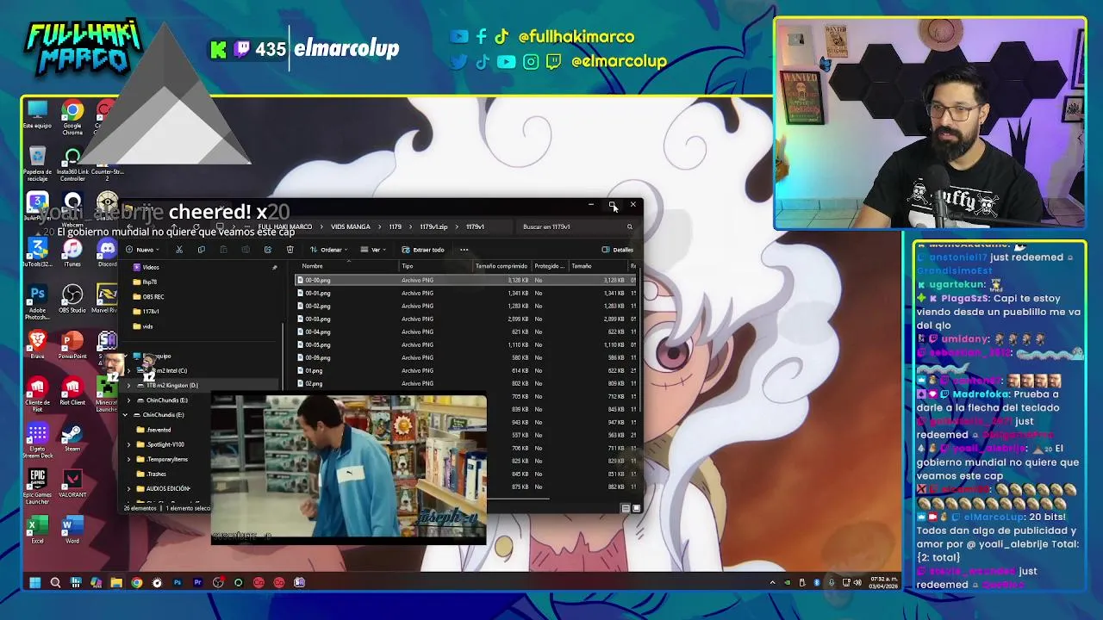Launch Discord desktop shortcut

107,253
